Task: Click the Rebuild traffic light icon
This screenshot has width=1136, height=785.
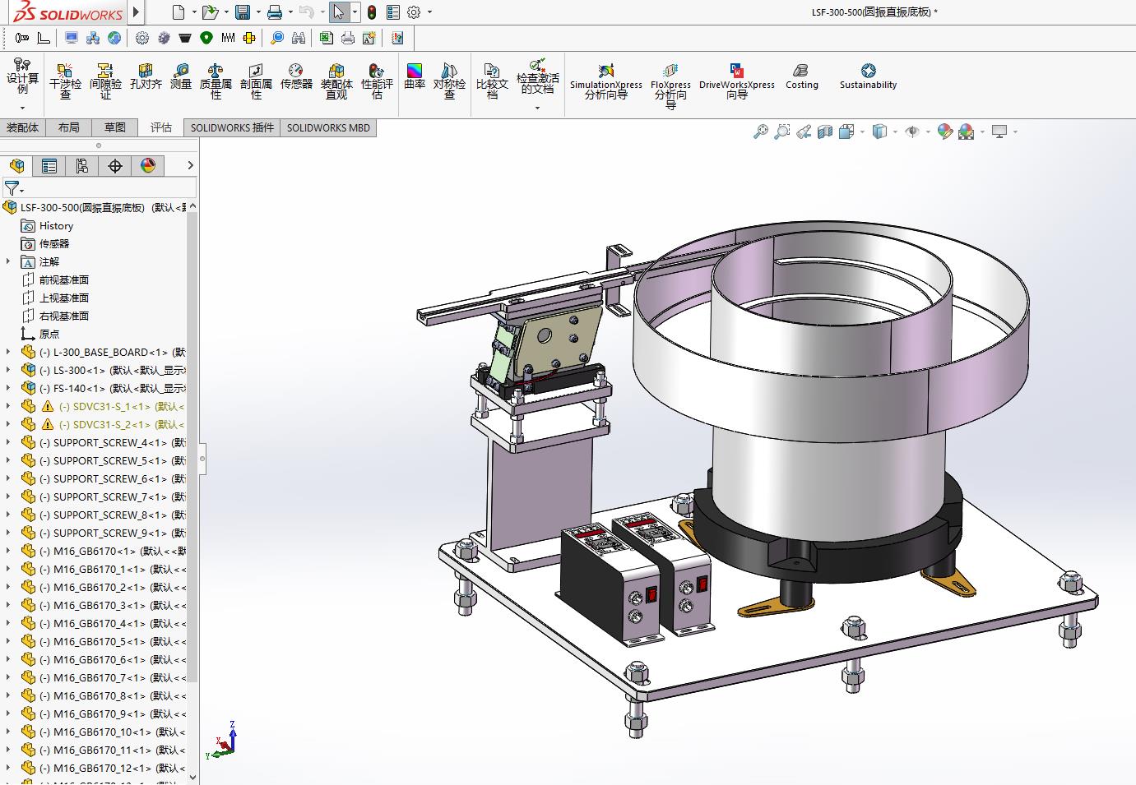Action: click(372, 12)
